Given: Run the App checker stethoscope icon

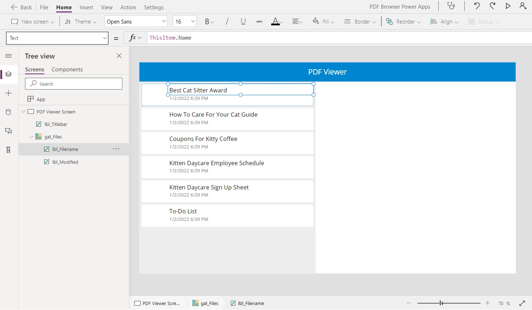Looking at the screenshot, I should [x=451, y=6].
